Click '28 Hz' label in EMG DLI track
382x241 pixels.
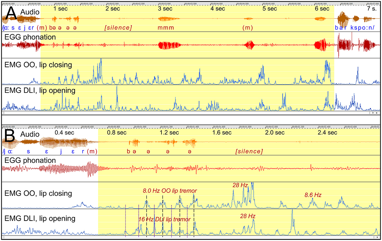[248, 216]
